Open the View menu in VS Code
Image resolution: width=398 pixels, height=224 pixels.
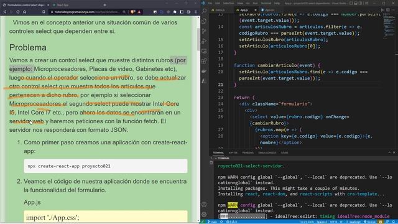(240, 3)
